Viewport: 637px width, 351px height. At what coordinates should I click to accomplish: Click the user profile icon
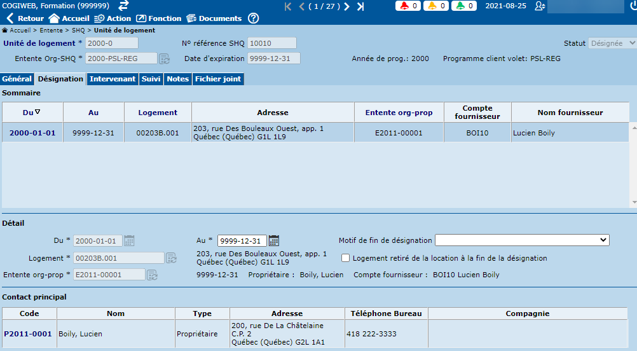[540, 6]
